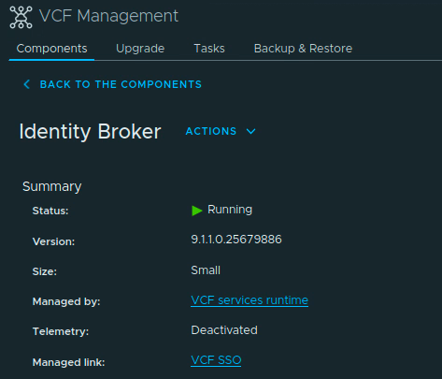The height and width of the screenshot is (379, 442).
Task: Click the Managed by: label
Action: point(66,301)
